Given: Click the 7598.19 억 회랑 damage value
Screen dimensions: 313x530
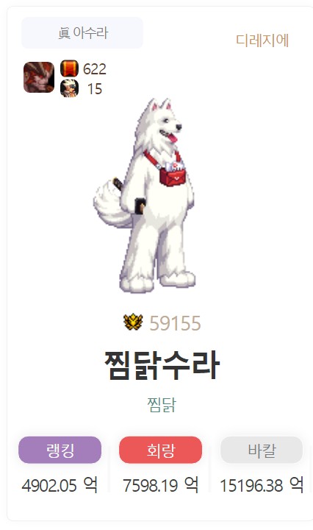Looking at the screenshot, I should click(x=161, y=485).
